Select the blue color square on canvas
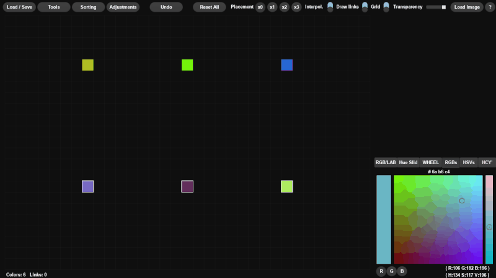 tap(286, 65)
